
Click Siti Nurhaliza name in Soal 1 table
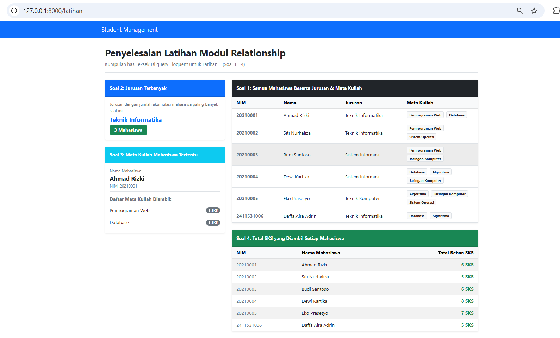pyautogui.click(x=297, y=133)
